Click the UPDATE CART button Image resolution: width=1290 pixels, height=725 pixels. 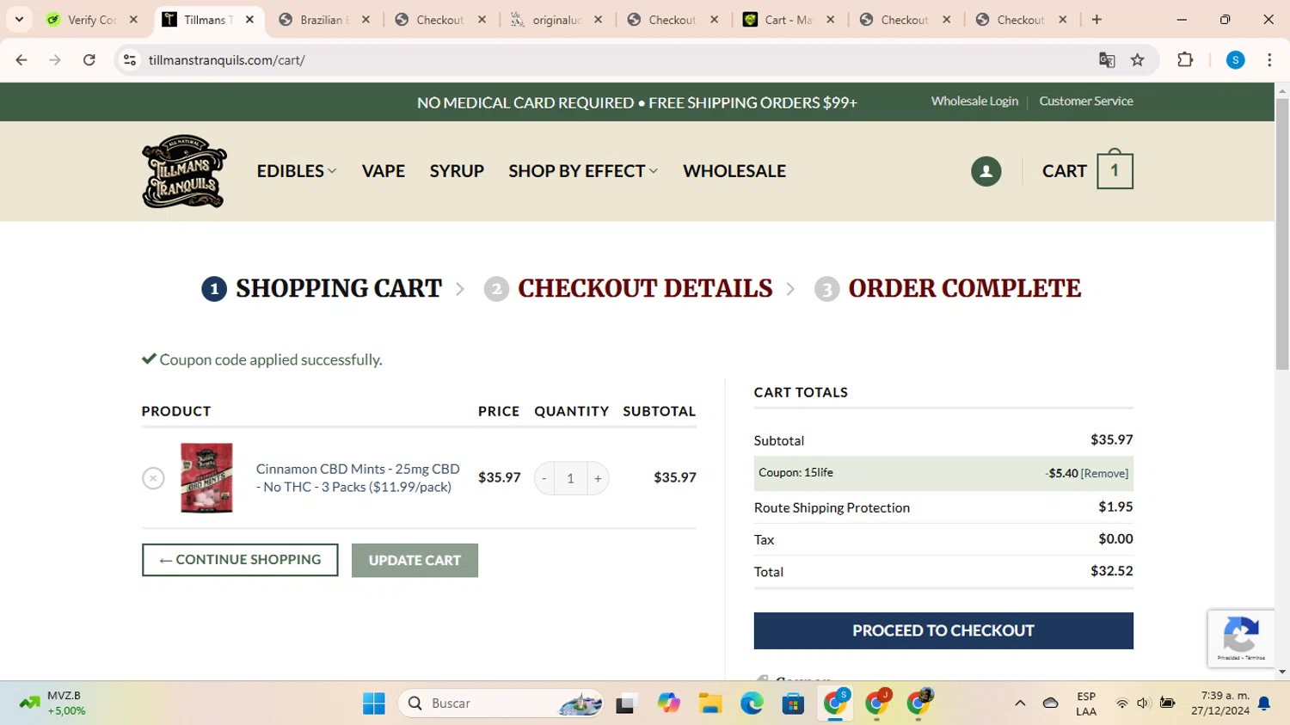(x=415, y=561)
